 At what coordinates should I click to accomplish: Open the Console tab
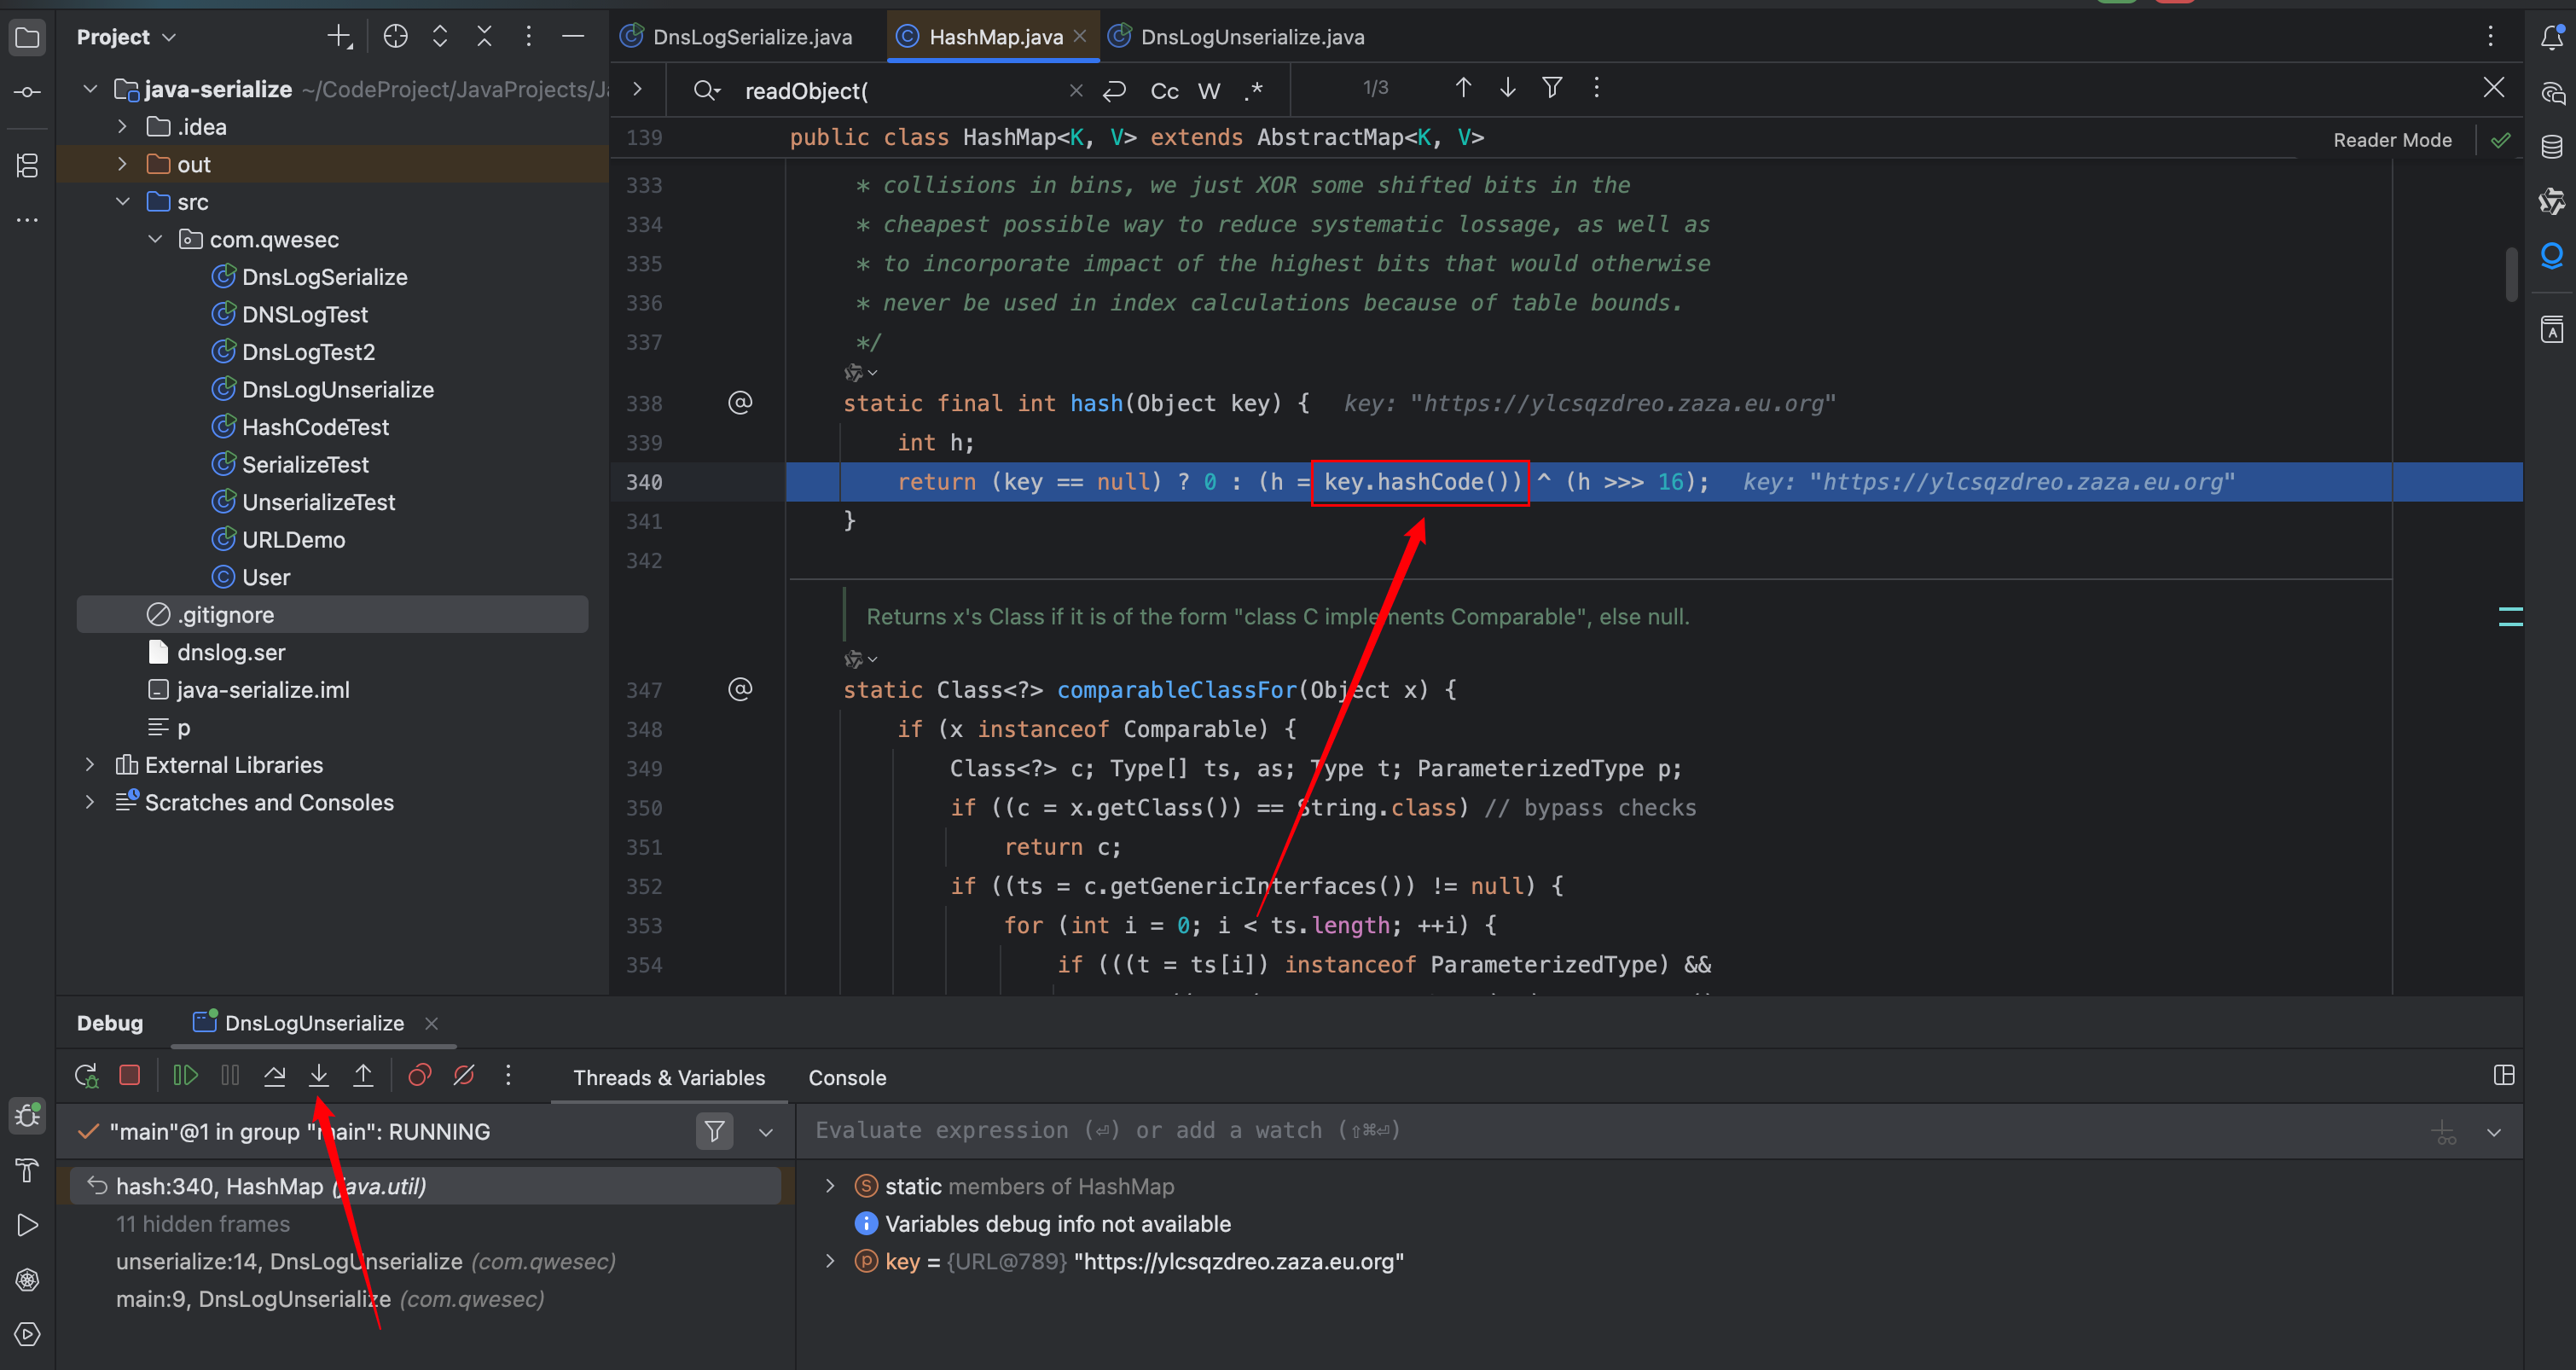point(846,1077)
